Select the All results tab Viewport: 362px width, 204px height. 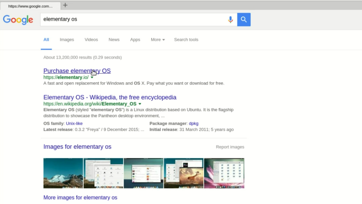coord(46,39)
